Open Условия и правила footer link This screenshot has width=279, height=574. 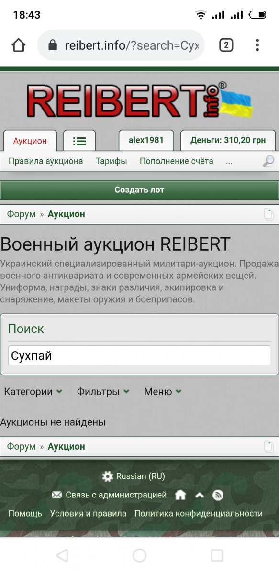pos(89,514)
